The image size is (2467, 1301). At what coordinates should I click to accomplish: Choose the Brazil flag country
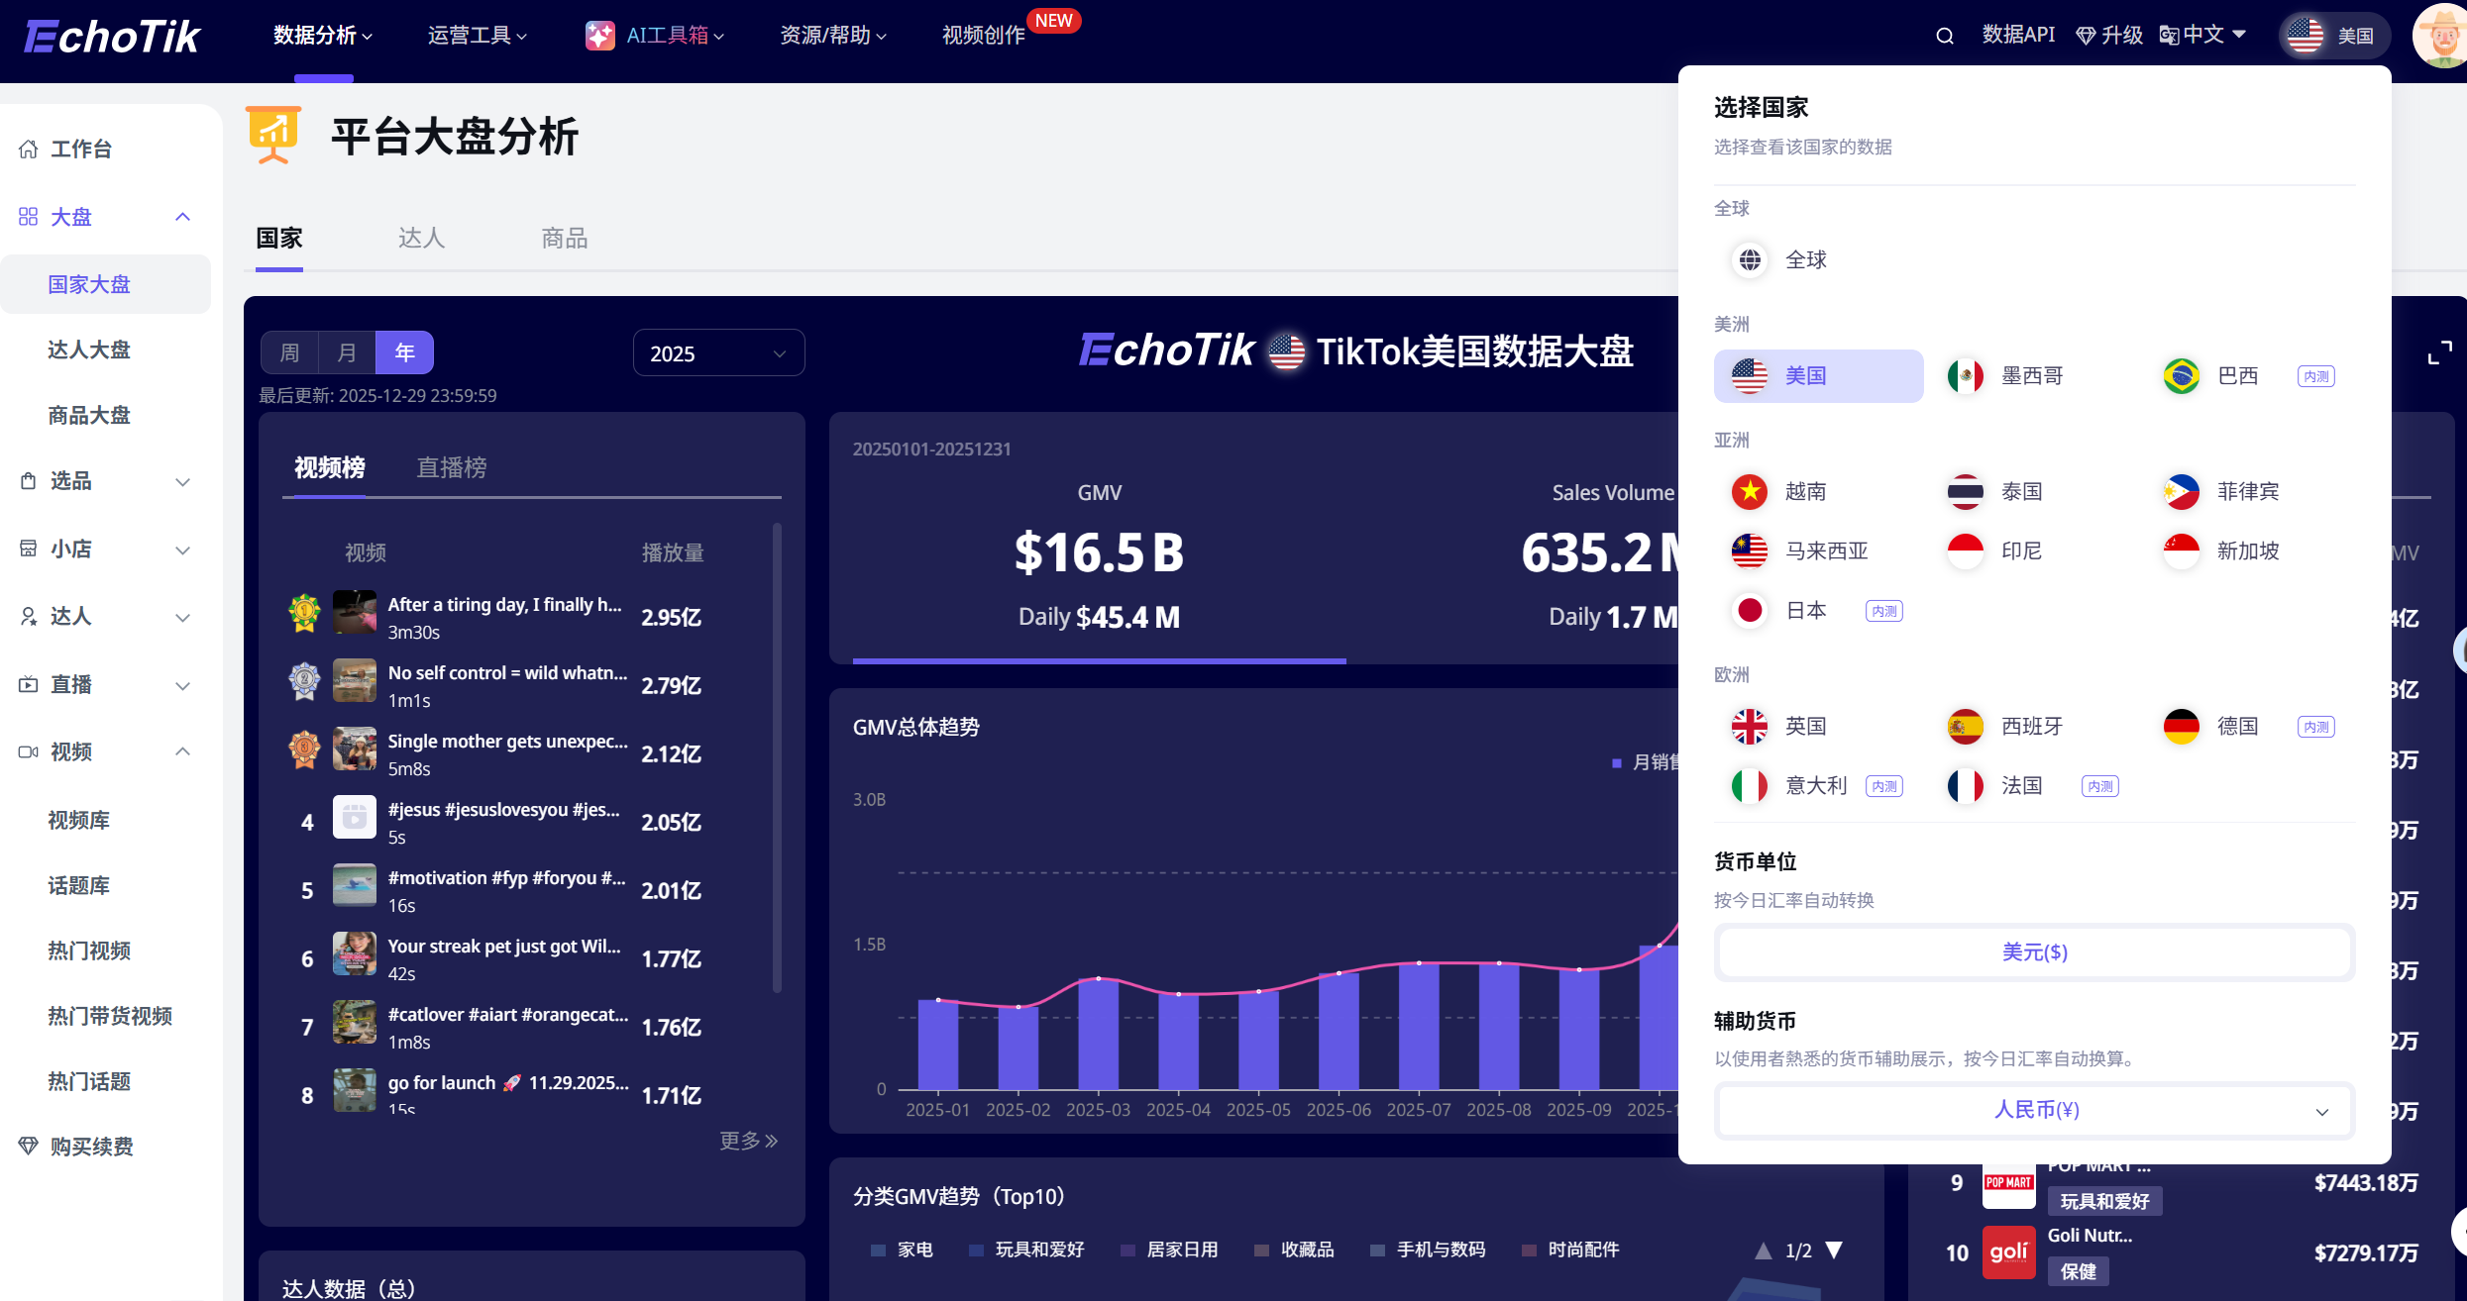click(2182, 376)
